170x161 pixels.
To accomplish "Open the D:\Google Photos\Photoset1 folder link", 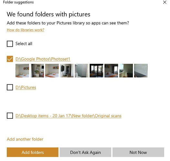I will tap(43, 59).
